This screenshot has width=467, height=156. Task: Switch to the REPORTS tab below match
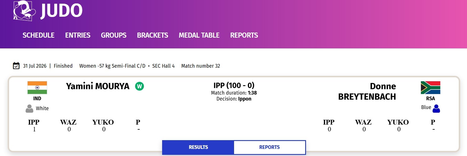[x=269, y=147]
